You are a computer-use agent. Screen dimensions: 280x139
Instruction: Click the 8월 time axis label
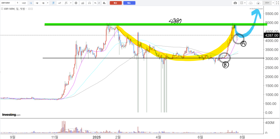tap(242, 137)
